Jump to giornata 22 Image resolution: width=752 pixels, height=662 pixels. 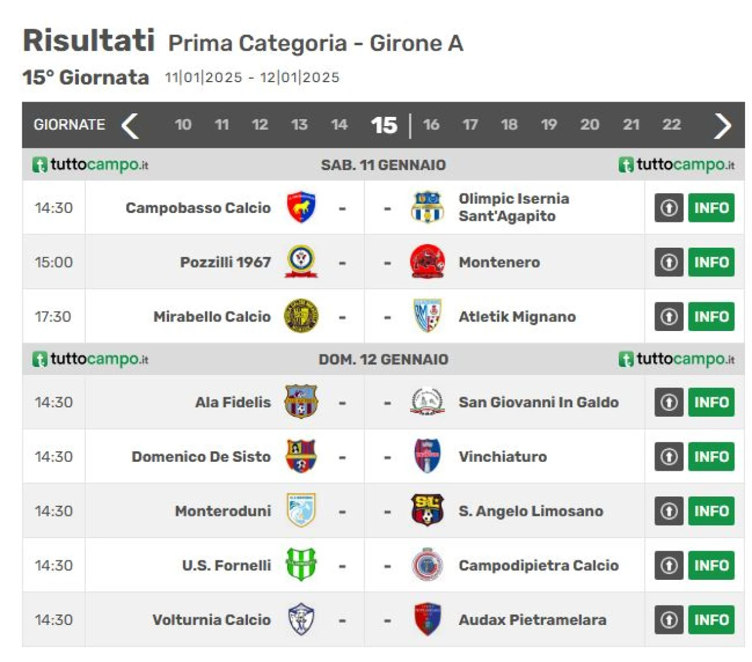tap(672, 124)
